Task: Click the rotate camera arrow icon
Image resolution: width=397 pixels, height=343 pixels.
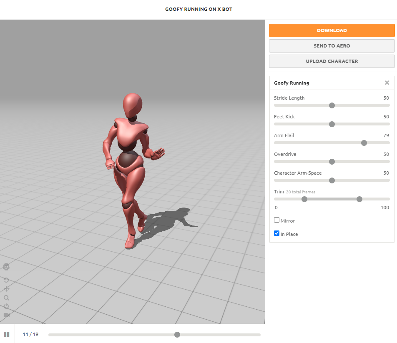Action: click(6, 280)
